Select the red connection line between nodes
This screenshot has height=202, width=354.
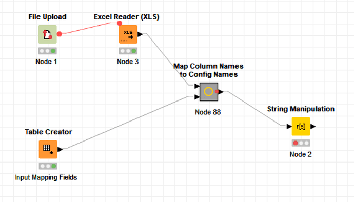(x=88, y=28)
